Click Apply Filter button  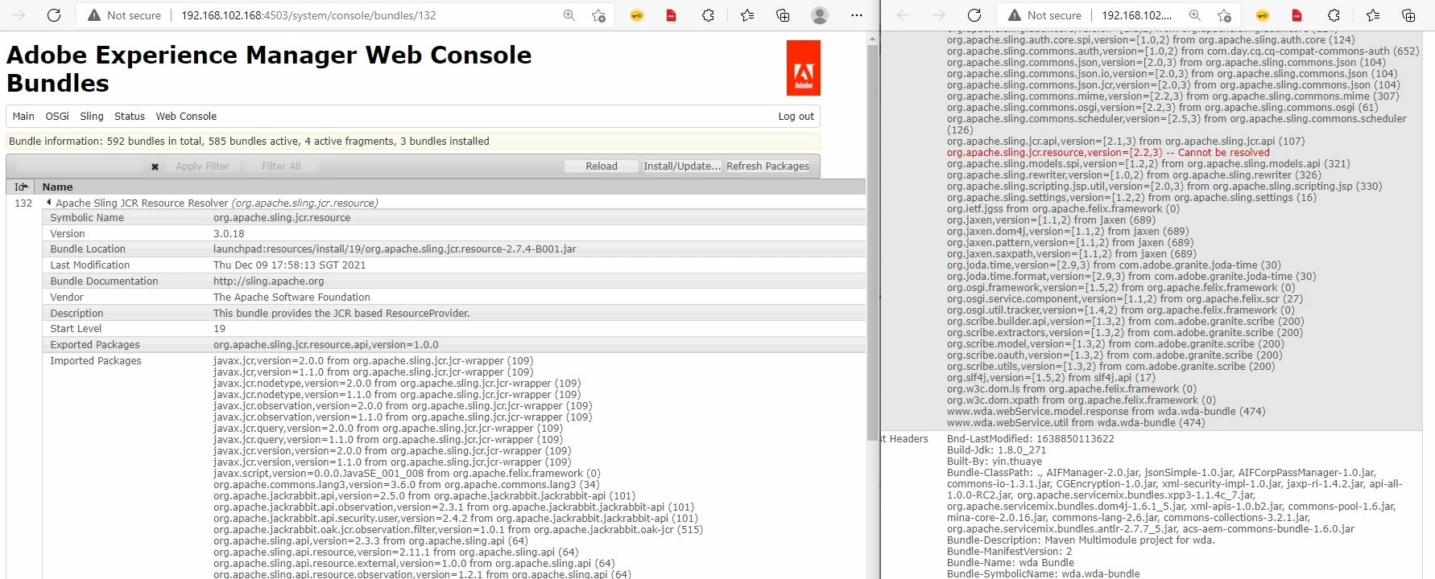[202, 166]
